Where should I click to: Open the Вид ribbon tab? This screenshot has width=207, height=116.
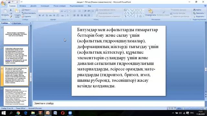(x=89, y=6)
